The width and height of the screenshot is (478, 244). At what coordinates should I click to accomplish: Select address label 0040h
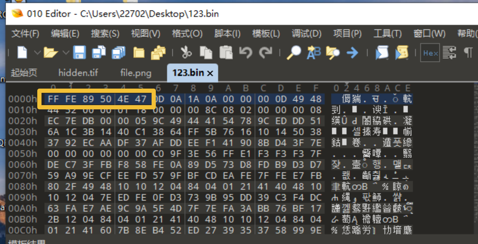coord(23,143)
